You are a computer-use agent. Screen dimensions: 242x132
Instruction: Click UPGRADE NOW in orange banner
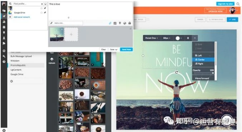[215, 10]
